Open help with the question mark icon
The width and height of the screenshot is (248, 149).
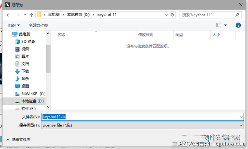coord(238,25)
